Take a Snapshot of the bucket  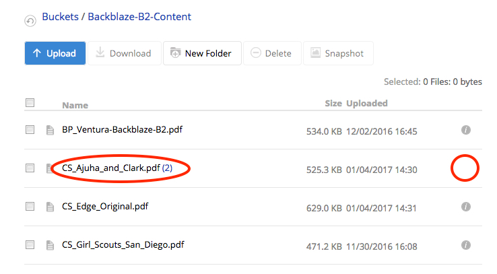coord(338,53)
